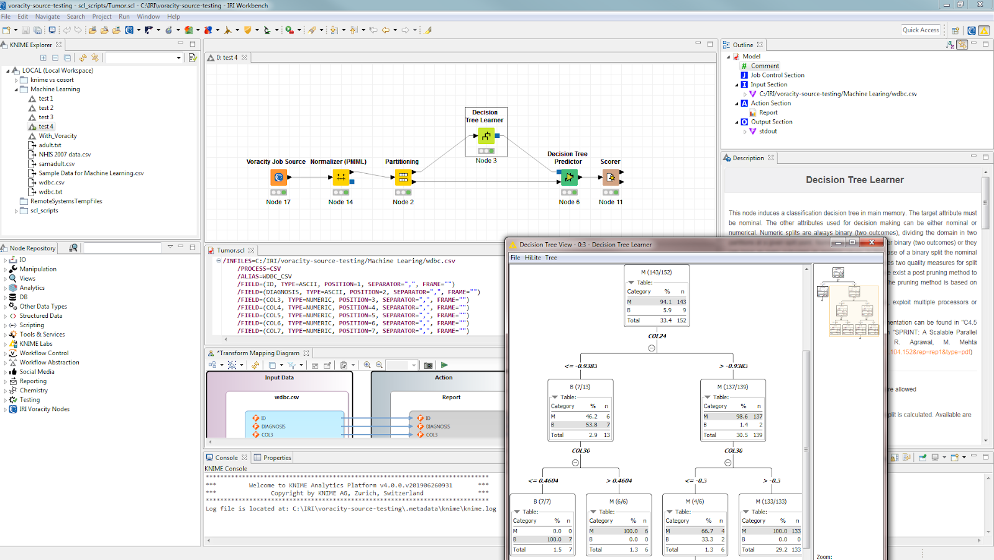Viewport: 994px width, 560px height.
Task: Click zoom out on mapping diagram toolbar
Action: coord(379,365)
